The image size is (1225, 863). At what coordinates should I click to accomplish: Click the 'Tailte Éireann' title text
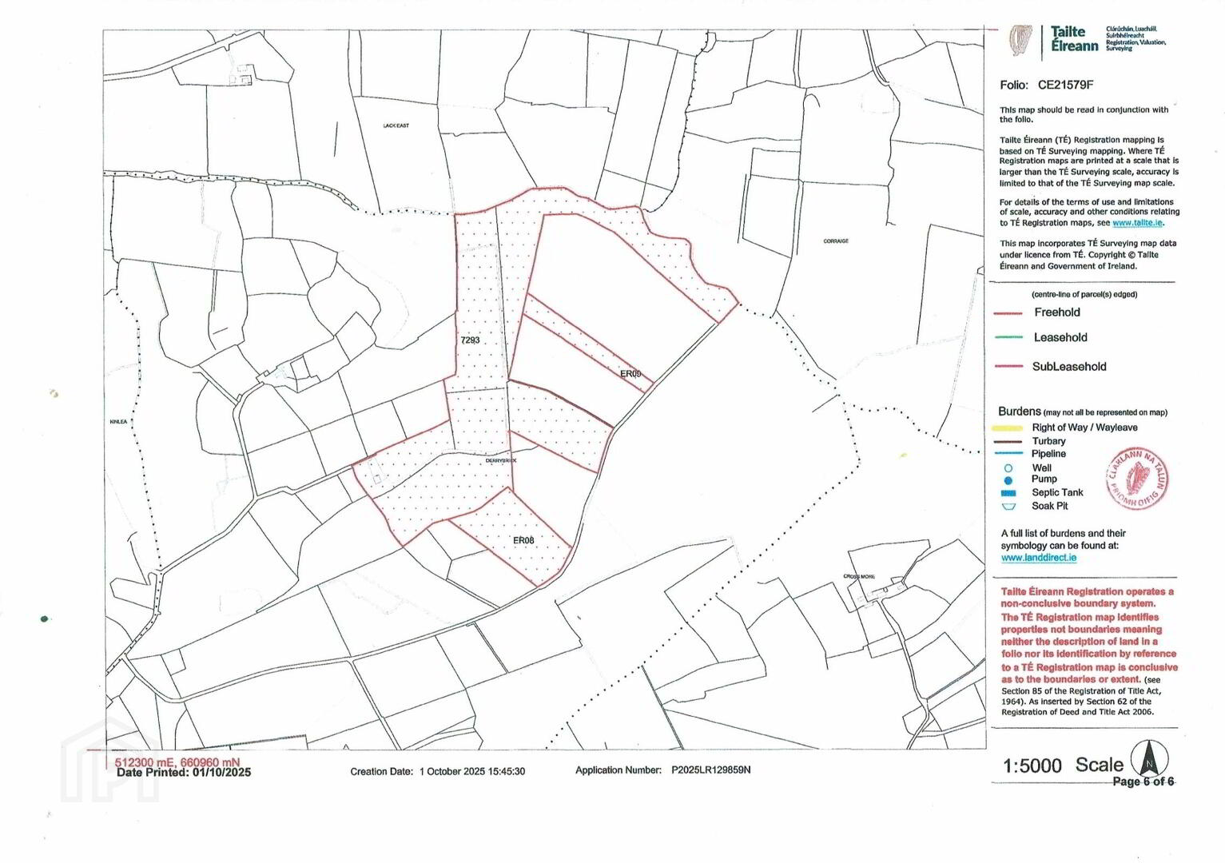(x=1074, y=39)
